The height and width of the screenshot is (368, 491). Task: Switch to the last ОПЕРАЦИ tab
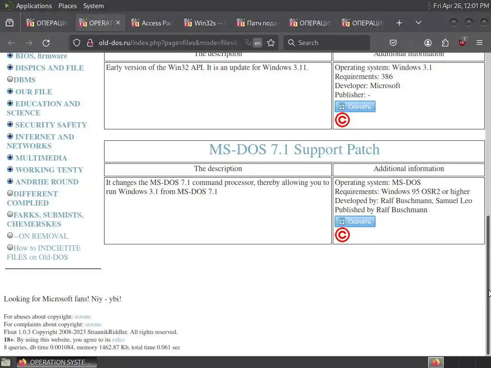[x=362, y=23]
